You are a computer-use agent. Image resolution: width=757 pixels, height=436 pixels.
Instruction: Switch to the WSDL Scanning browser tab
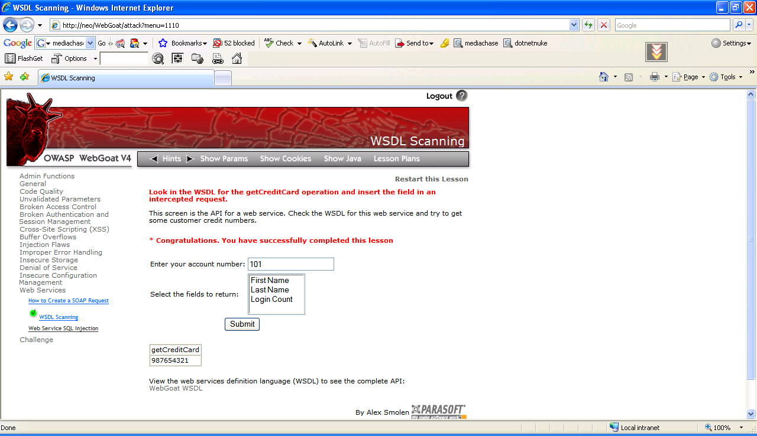125,78
